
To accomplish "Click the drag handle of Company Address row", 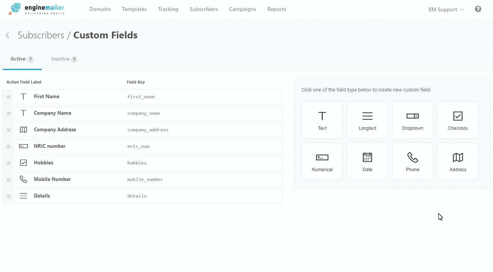I will [9, 130].
